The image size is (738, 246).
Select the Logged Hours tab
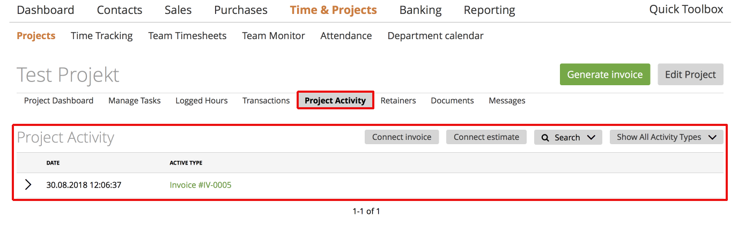coord(202,101)
